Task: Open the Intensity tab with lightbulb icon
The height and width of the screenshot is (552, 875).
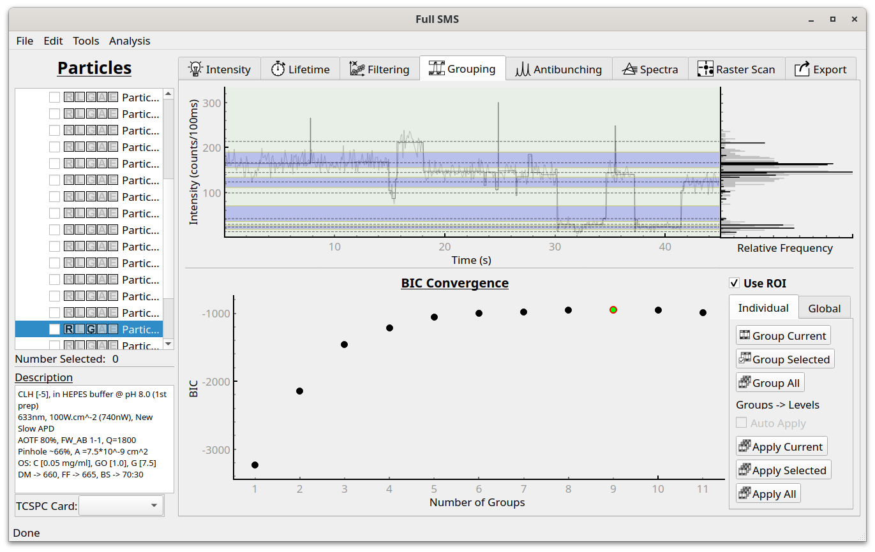Action: [x=220, y=69]
